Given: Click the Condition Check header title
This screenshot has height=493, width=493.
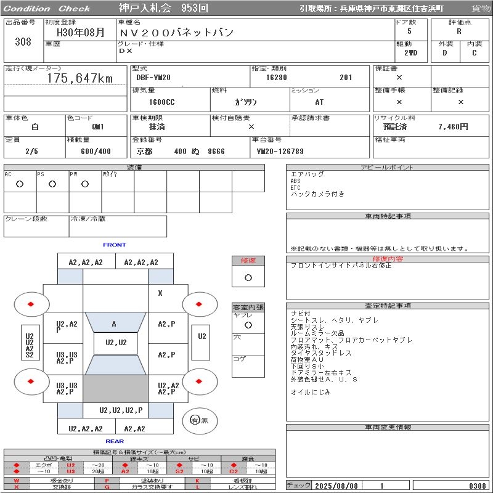Looking at the screenshot, I should 46,9.
